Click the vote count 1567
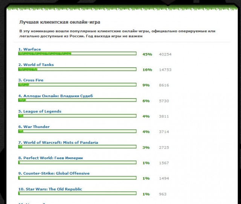 click(164, 163)
